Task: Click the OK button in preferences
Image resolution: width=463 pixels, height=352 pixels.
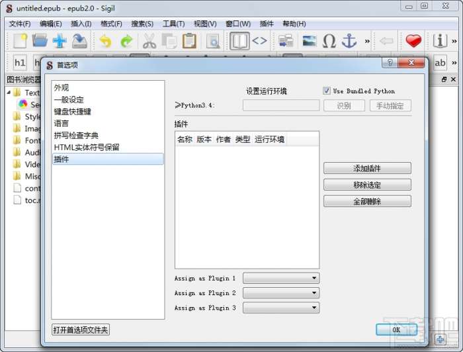Action: 396,330
